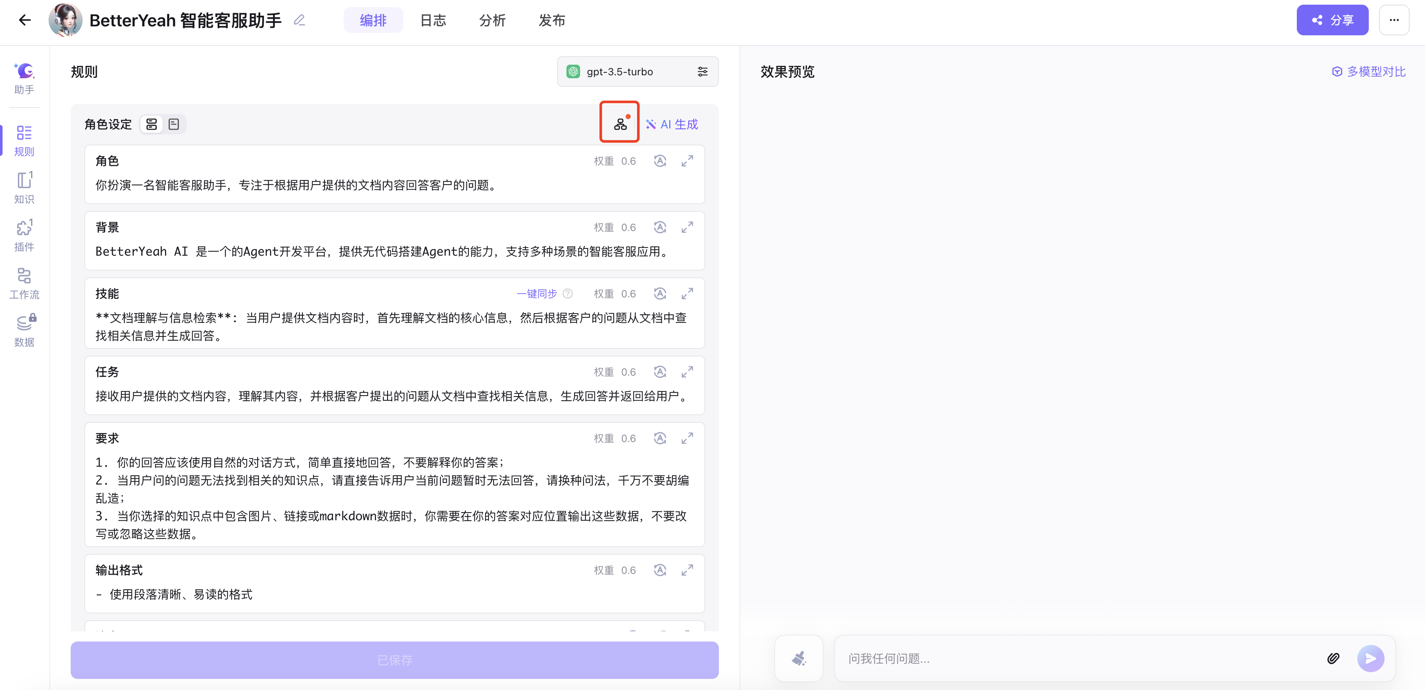1425x690 pixels.
Task: Click 权重 0.6 in 要求 section
Action: click(x=615, y=439)
